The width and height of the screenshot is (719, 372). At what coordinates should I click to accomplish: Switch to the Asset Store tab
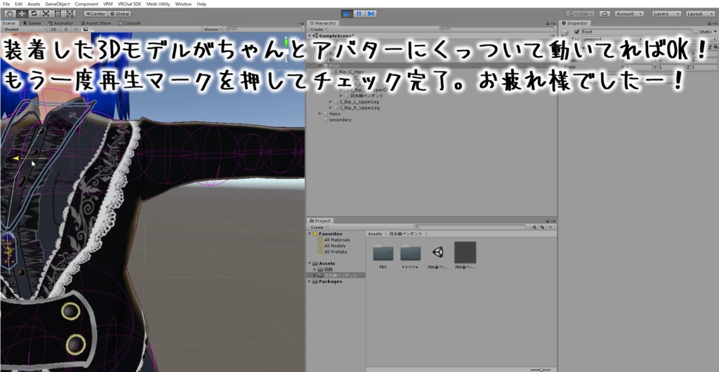95,23
